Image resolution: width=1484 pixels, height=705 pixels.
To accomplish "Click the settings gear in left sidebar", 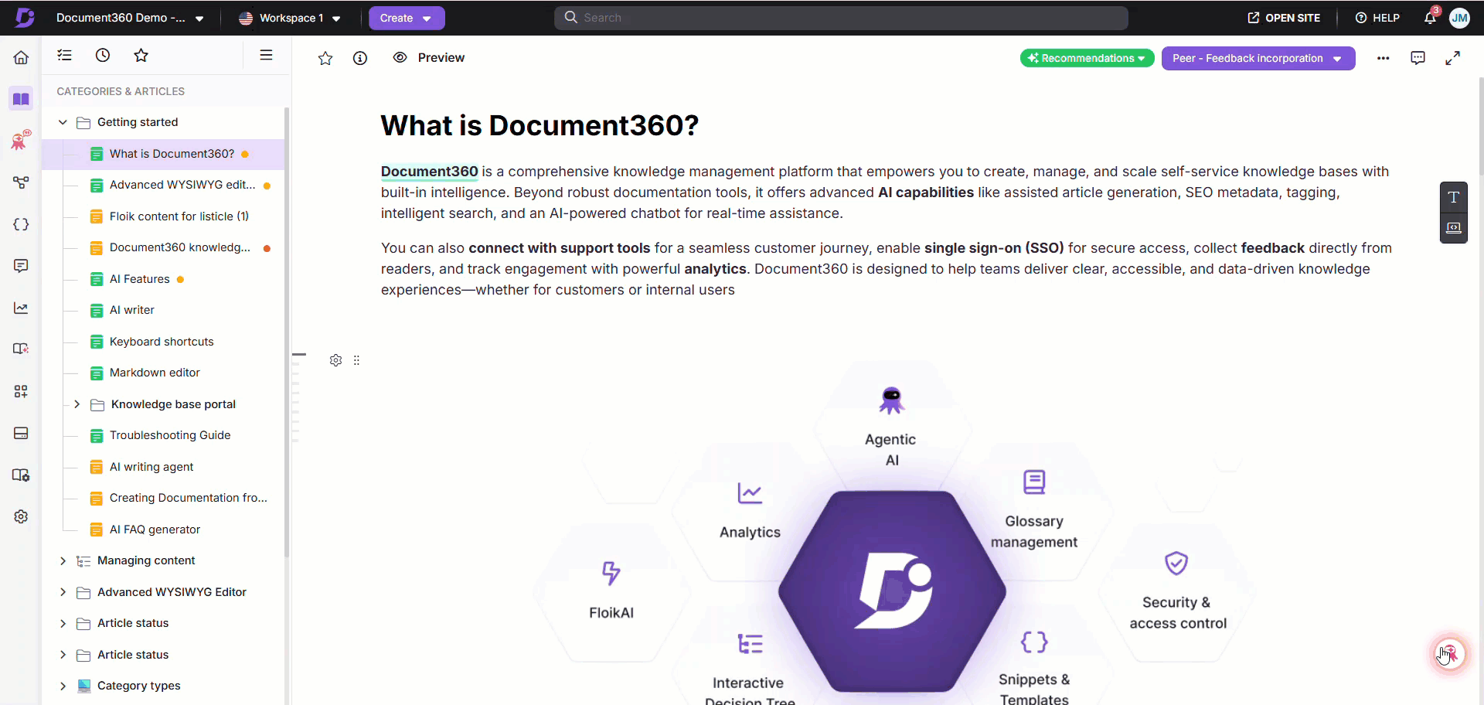I will click(x=21, y=516).
